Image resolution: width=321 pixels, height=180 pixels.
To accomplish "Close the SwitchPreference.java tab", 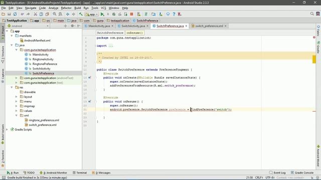I will 186,26.
